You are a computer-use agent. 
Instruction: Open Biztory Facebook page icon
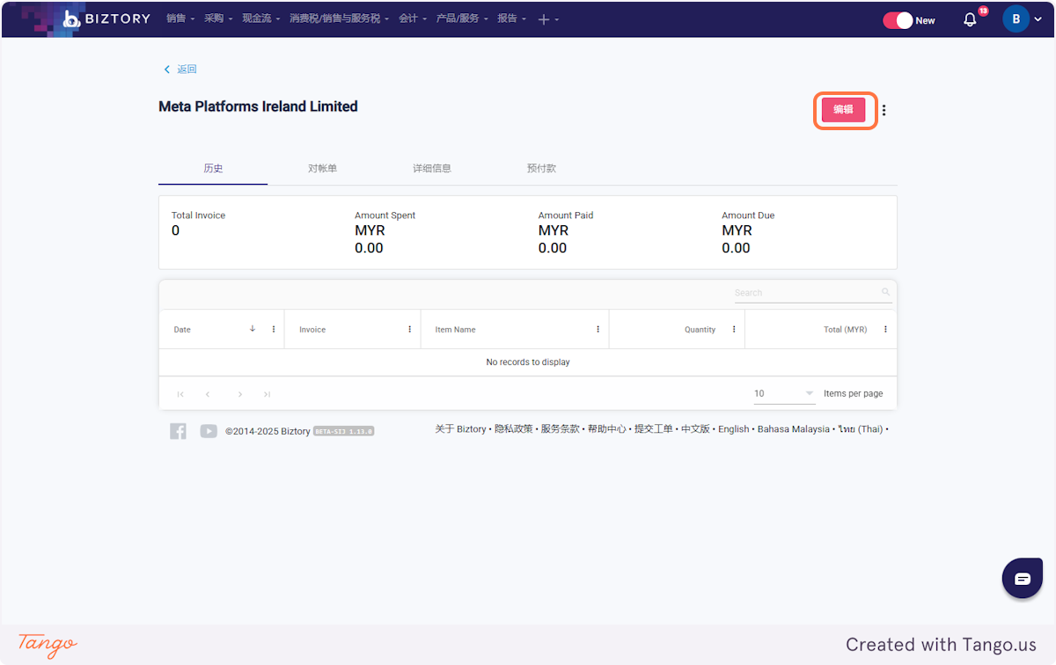point(178,431)
